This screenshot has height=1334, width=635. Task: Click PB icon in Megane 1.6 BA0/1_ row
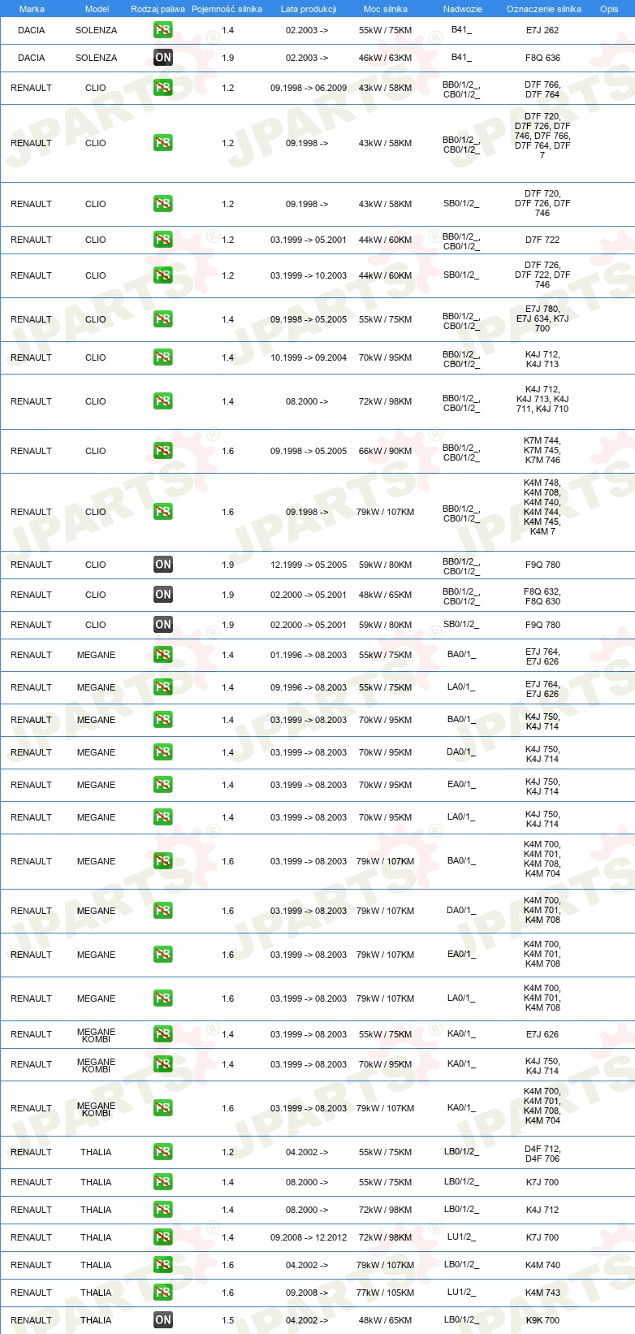[163, 861]
